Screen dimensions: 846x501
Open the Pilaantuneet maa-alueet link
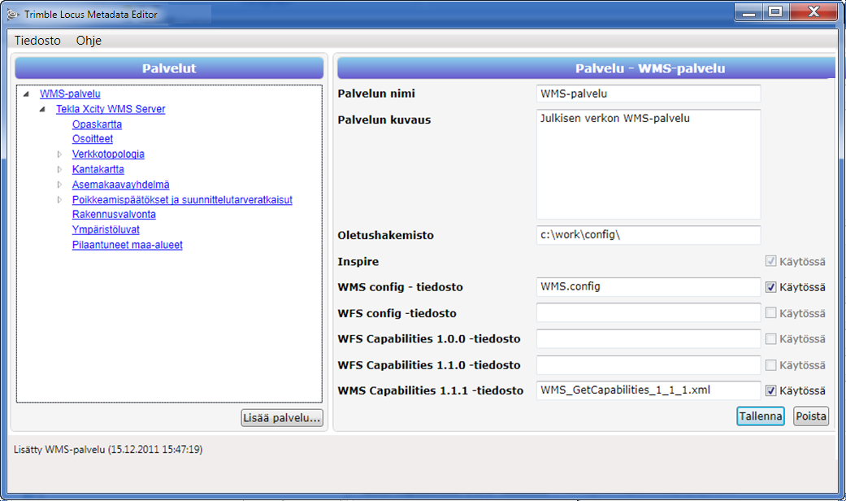[x=128, y=245]
